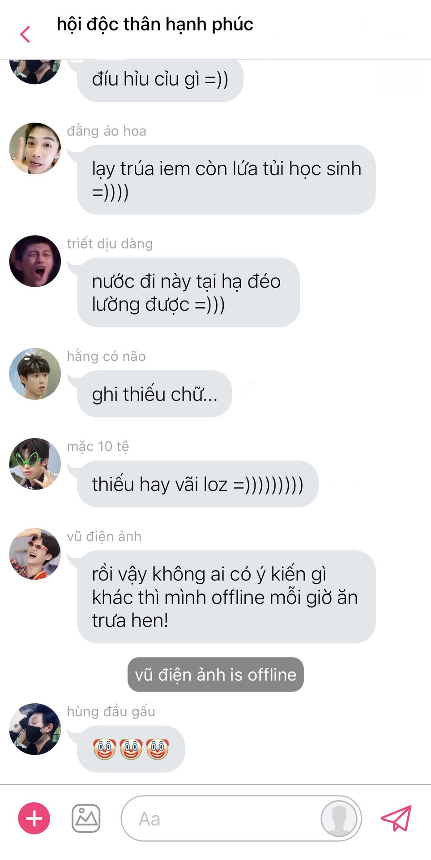Screen dimensions: 431x860
Task: Tap the pink plus attachment button
Action: (x=34, y=818)
